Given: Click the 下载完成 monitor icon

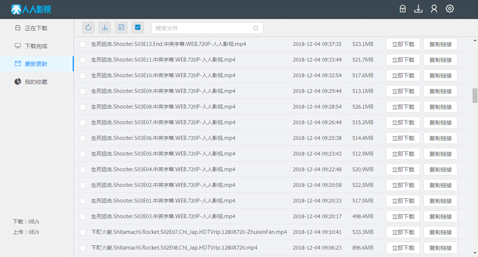Looking at the screenshot, I should pyautogui.click(x=18, y=46).
